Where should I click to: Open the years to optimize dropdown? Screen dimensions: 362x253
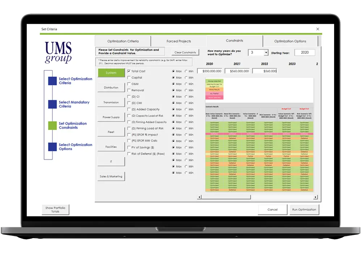266,53
